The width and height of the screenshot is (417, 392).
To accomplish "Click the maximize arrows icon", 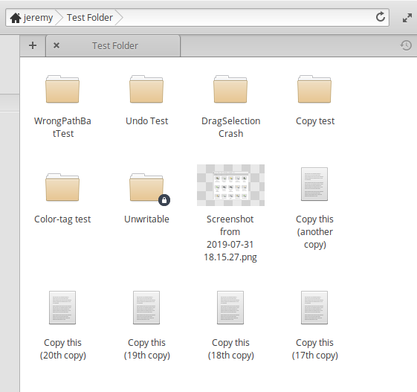I will pyautogui.click(x=407, y=18).
